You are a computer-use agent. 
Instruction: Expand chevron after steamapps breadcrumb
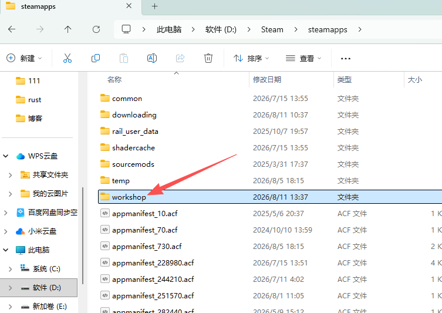[360, 29]
